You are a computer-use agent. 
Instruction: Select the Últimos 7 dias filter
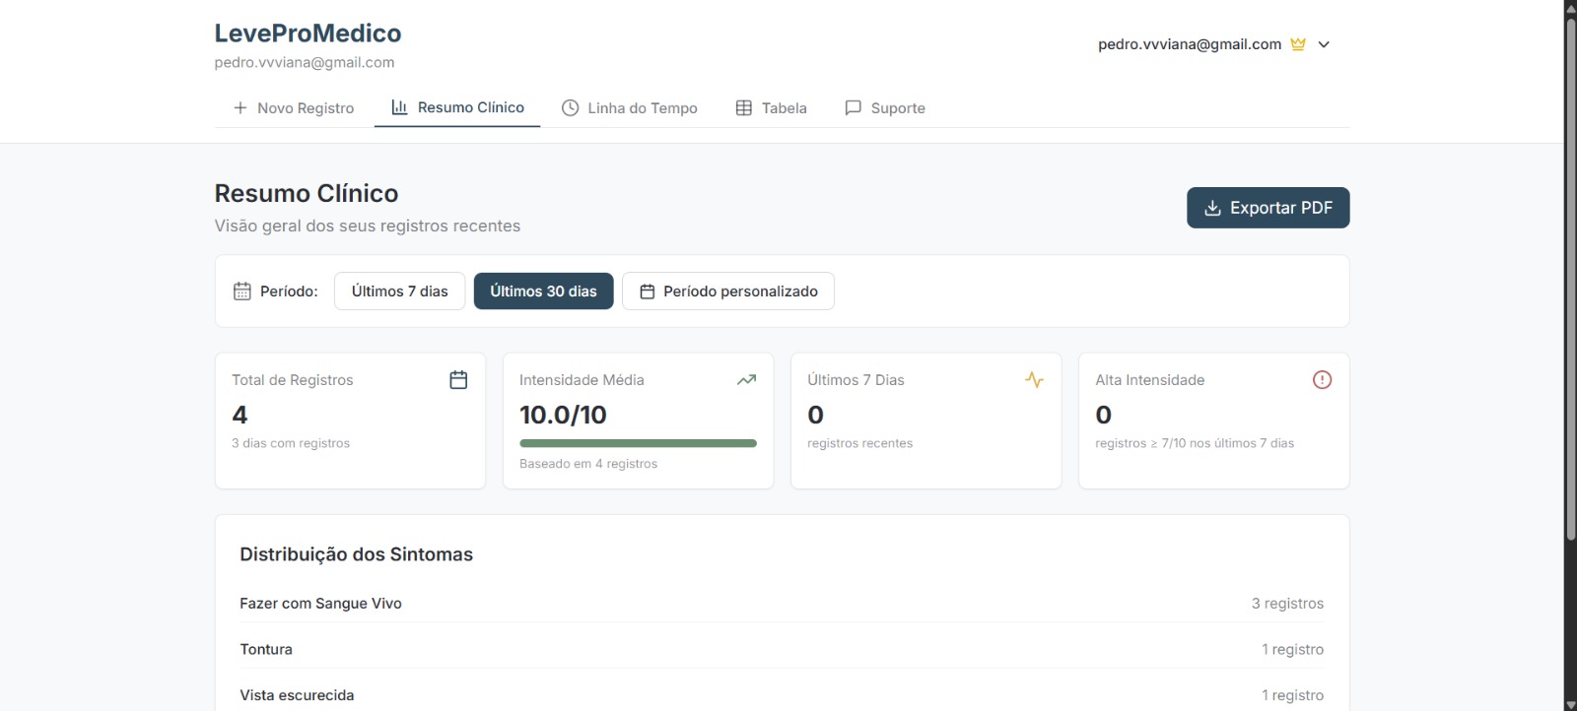[x=399, y=291]
